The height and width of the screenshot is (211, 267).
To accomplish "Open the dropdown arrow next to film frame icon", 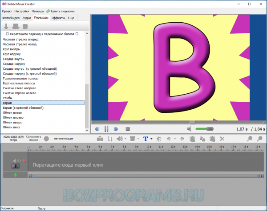I will point(138,139).
